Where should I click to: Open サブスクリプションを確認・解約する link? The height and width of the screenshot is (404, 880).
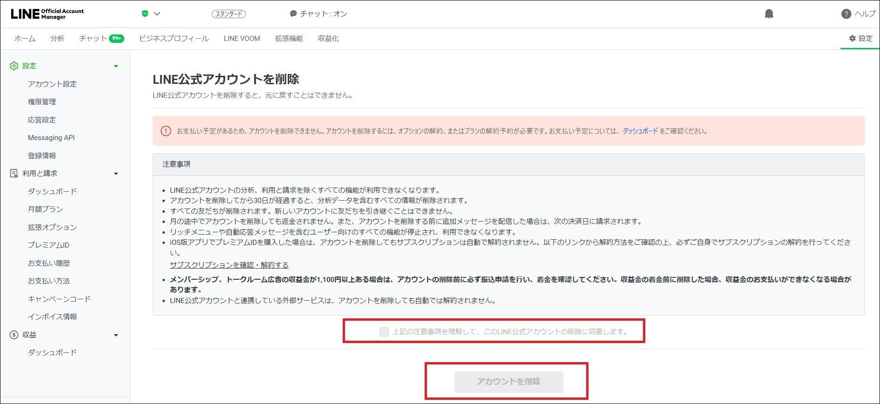point(229,265)
